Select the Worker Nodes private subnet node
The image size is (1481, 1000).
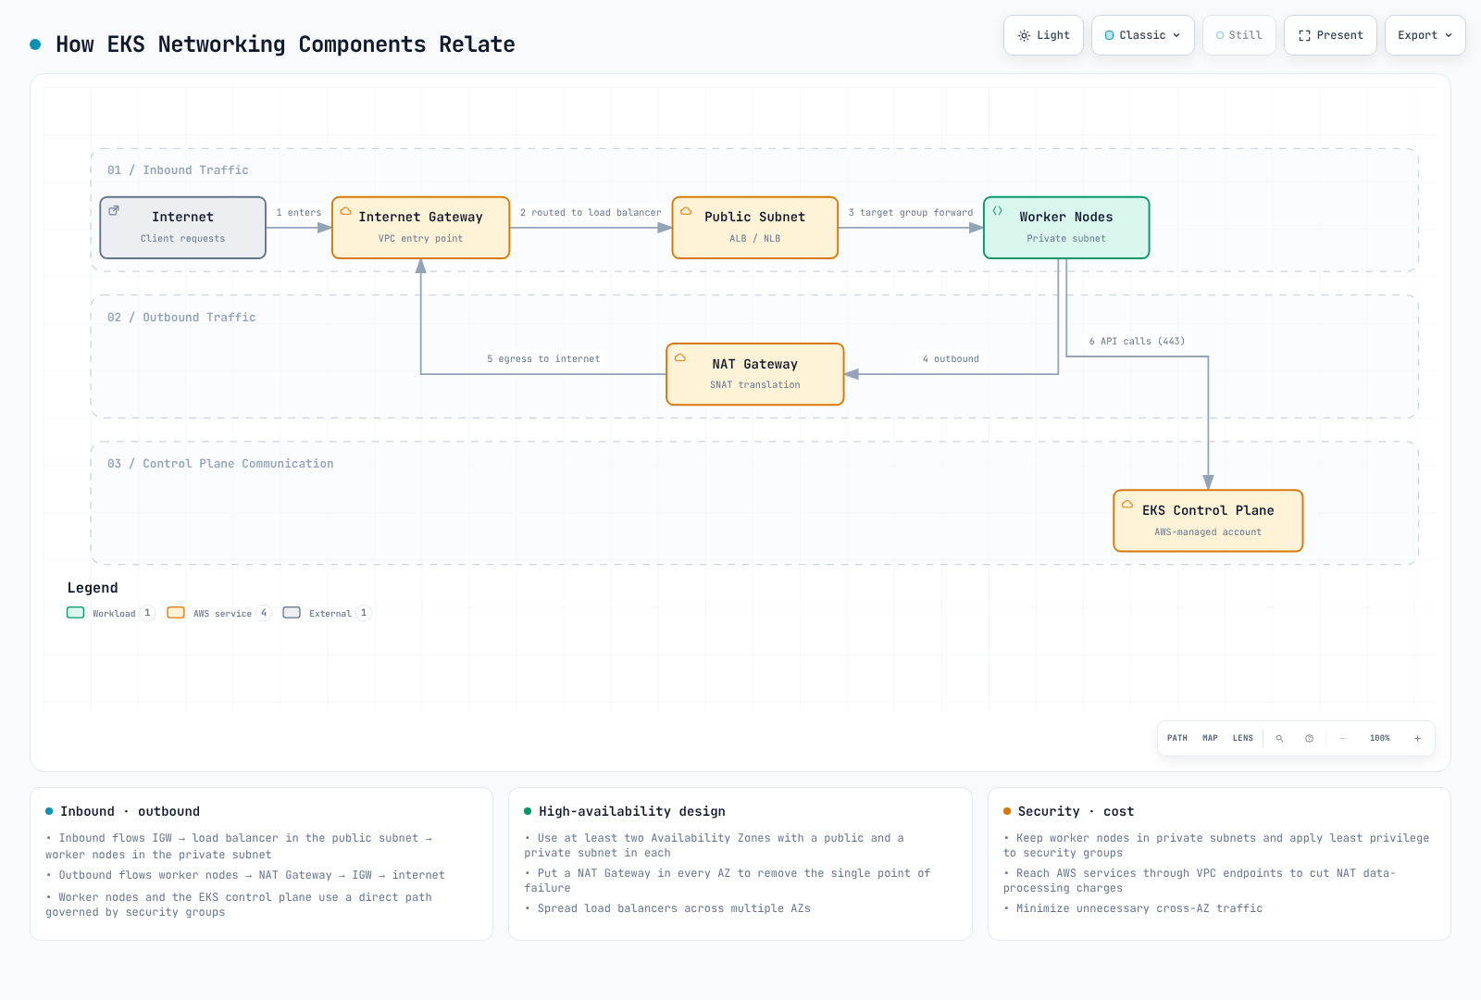(x=1066, y=228)
